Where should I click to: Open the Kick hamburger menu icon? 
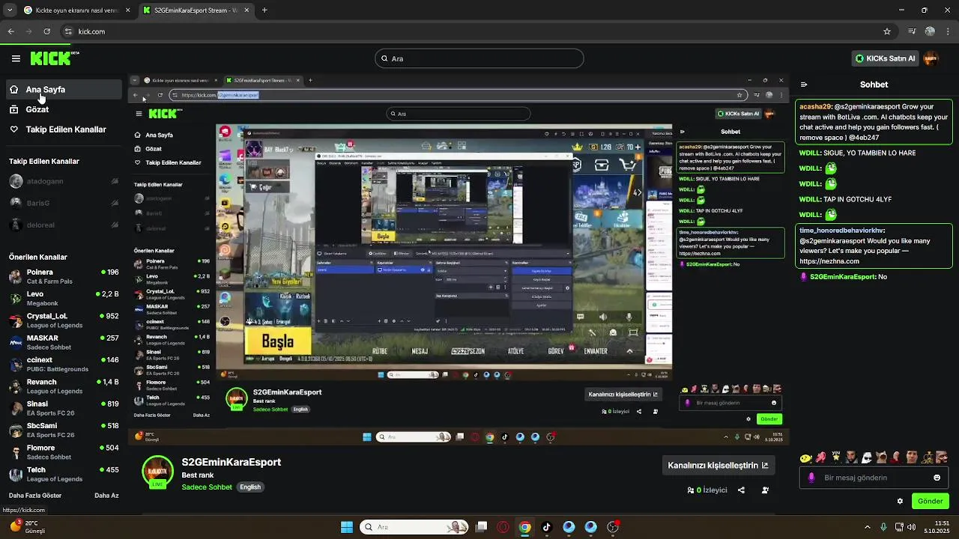[16, 58]
